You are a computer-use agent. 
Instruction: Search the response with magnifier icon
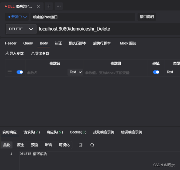coord(92,145)
